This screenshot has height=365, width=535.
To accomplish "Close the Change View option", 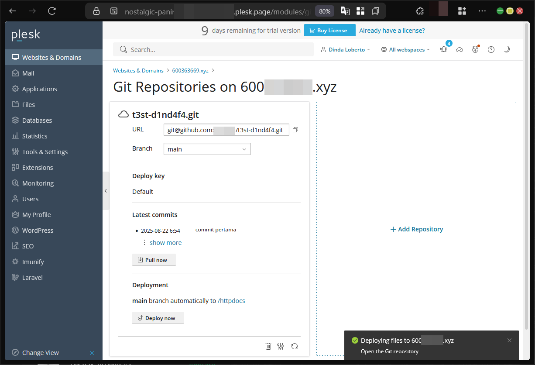I will click(92, 353).
